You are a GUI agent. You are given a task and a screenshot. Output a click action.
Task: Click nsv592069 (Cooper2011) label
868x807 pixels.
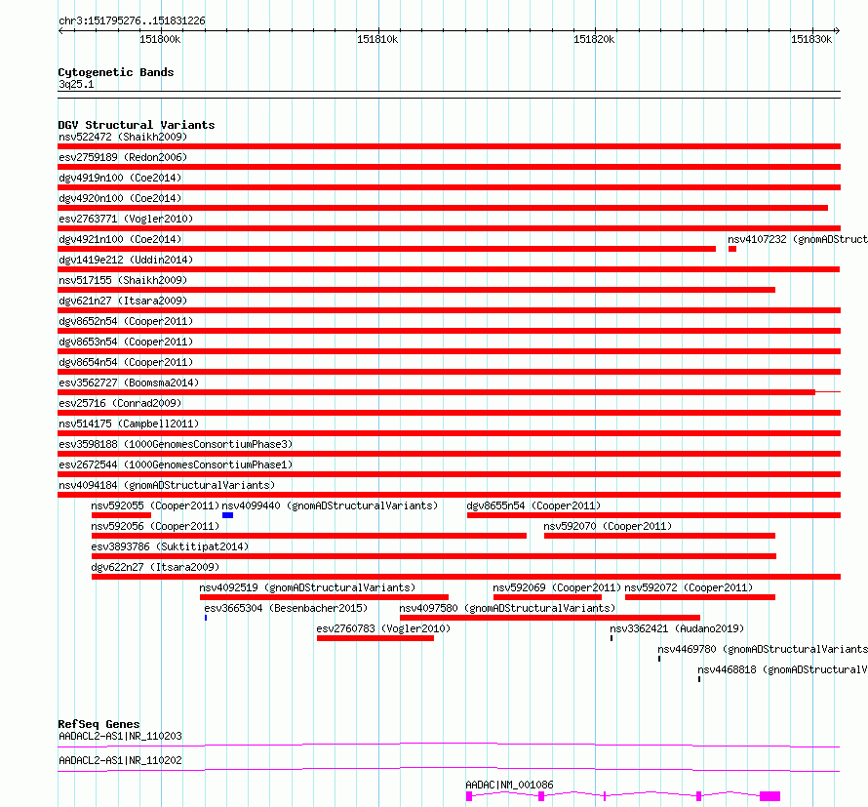pyautogui.click(x=557, y=587)
